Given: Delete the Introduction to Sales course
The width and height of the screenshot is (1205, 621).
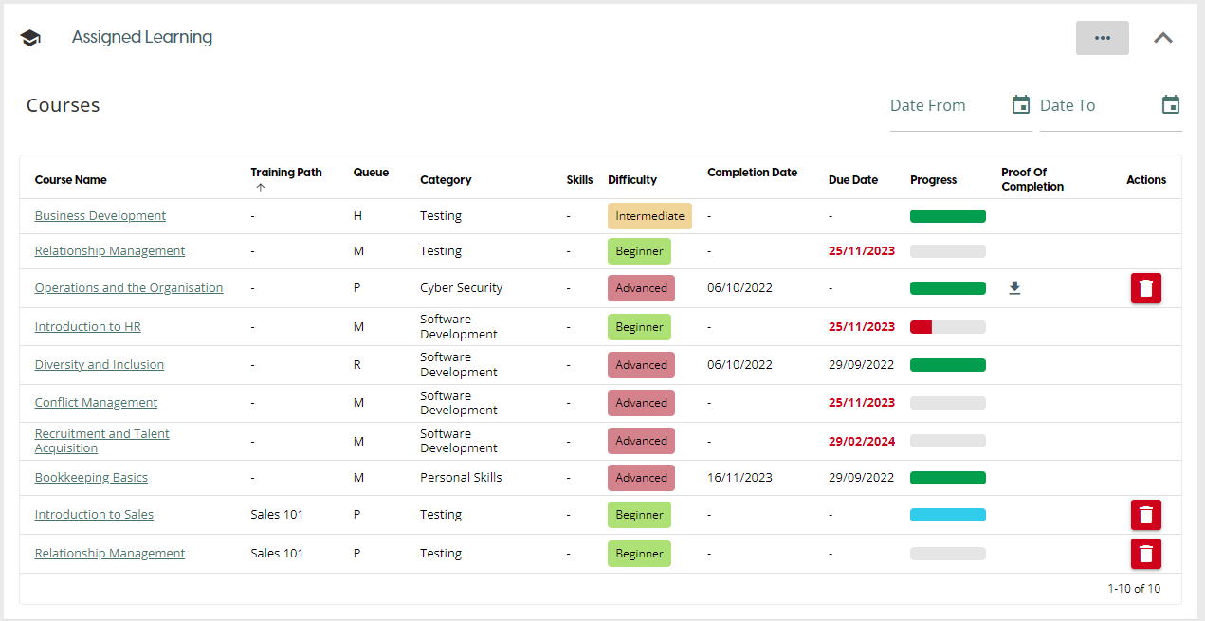Looking at the screenshot, I should pyautogui.click(x=1145, y=515).
